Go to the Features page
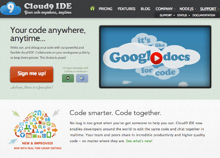 pos(126,9)
